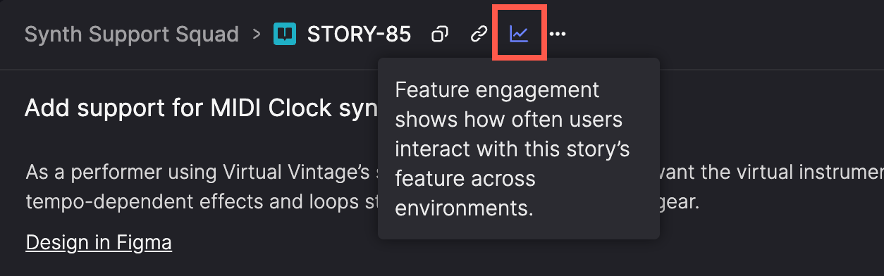Open the Design in Figma link

tap(99, 242)
